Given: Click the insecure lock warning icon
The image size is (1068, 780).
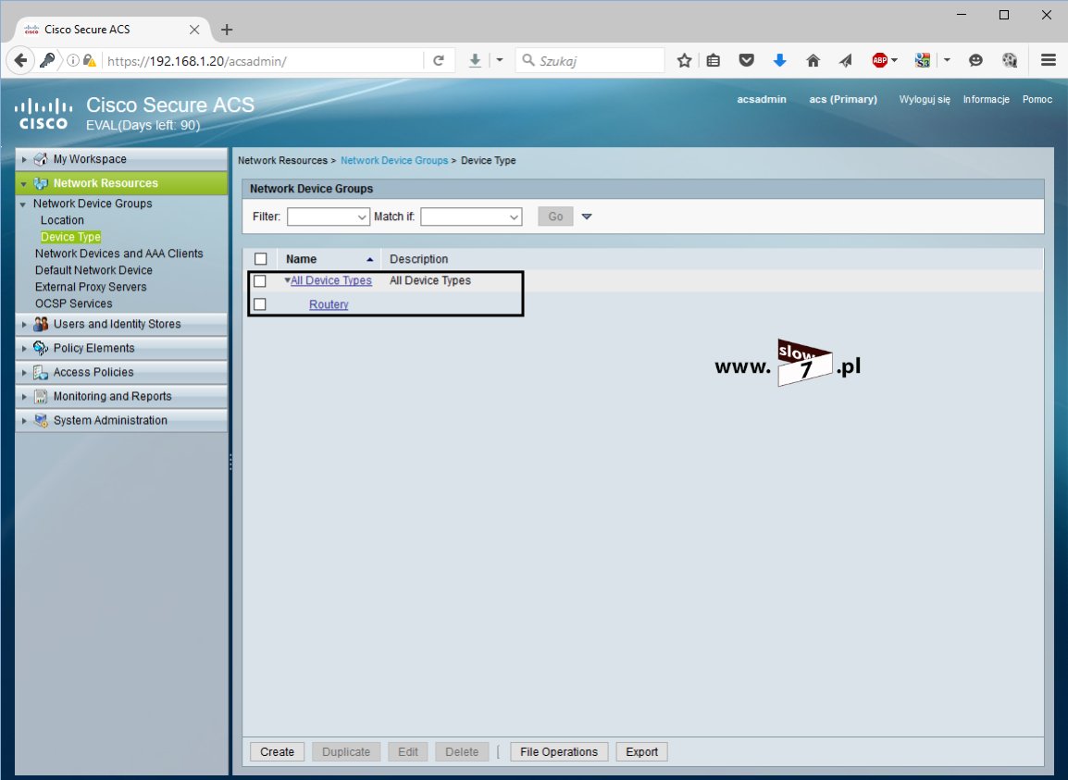Looking at the screenshot, I should 89,61.
